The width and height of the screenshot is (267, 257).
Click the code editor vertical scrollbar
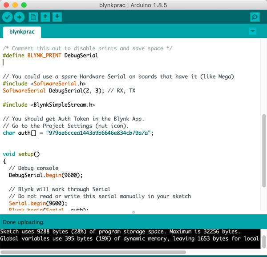point(264,151)
